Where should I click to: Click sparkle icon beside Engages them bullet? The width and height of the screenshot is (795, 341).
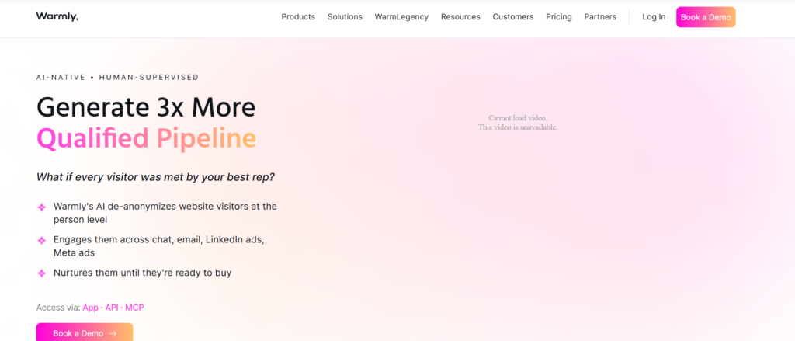click(x=42, y=240)
